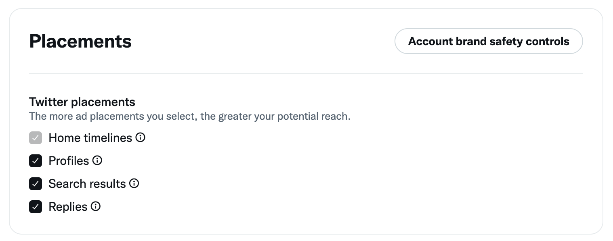
Task: Show info for the Replies placement
Action: [x=96, y=207]
